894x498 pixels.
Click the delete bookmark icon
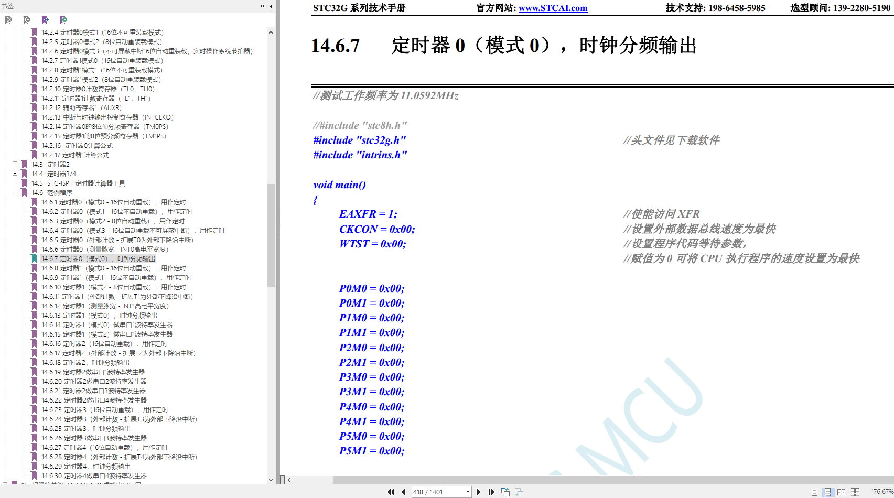coord(8,20)
